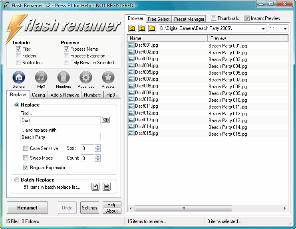The height and width of the screenshot is (229, 296).
Task: Select the Replace radio button
Action: [17, 105]
